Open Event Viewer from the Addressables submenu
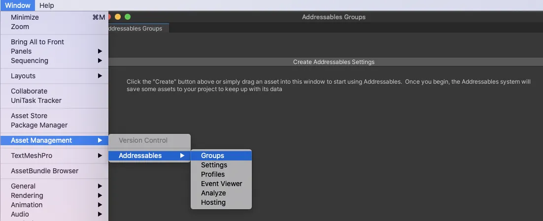The height and width of the screenshot is (221, 543). (x=221, y=184)
